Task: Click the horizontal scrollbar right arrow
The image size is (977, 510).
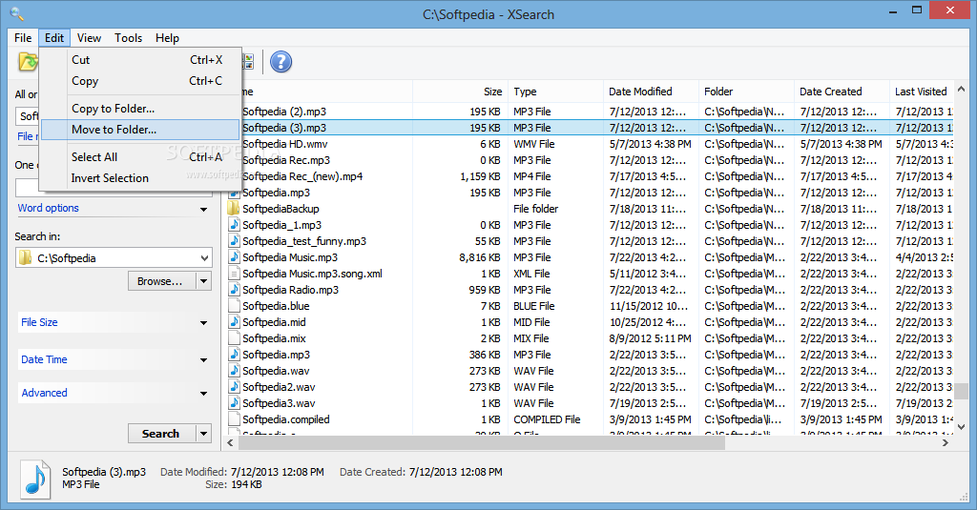Action: click(946, 442)
